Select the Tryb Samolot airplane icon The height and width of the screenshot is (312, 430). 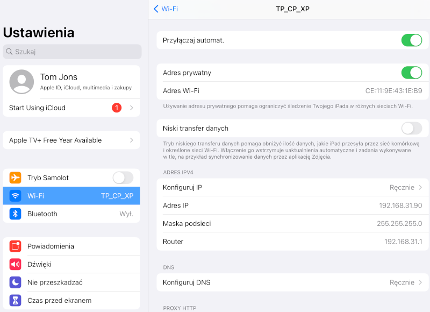[15, 178]
